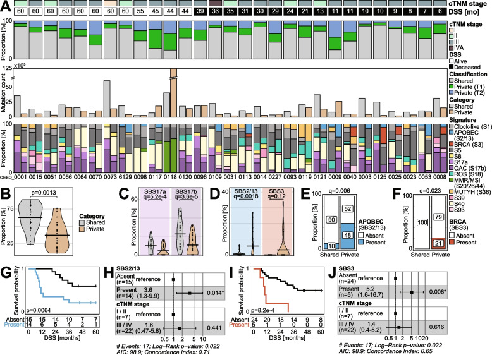Screen dimensions: 492x355
Task: Click the DSS value 36 black box
Action: pos(216,12)
